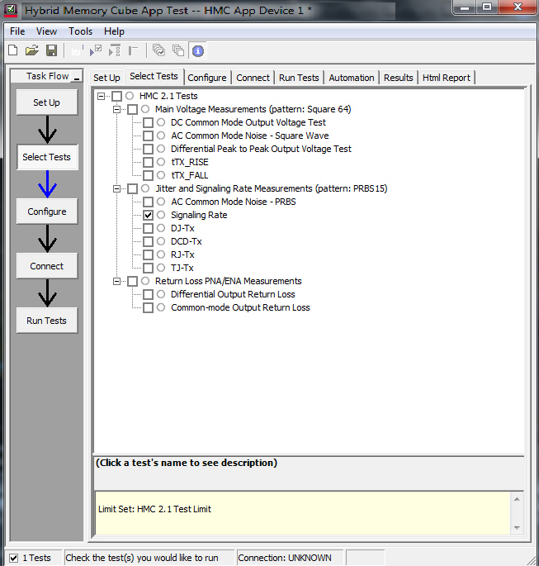Check the DJ-Tx test checkbox
This screenshot has height=566, width=539.
click(x=149, y=228)
